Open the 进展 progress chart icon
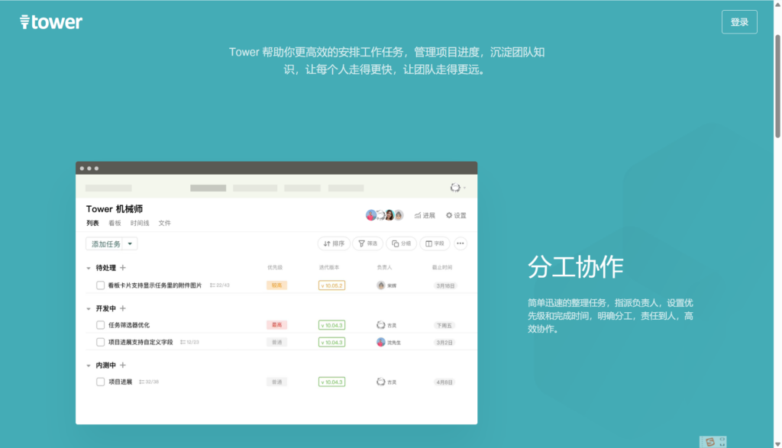 pyautogui.click(x=425, y=215)
